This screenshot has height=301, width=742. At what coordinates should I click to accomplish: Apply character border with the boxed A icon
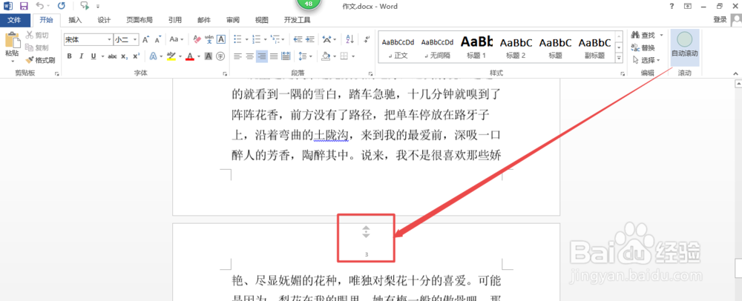pyautogui.click(x=220, y=39)
